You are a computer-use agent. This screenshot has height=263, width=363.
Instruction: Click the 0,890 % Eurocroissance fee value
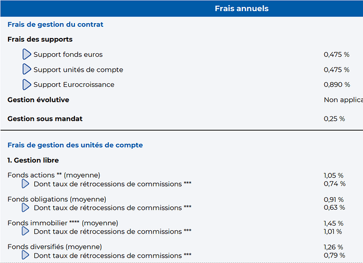tap(337, 84)
